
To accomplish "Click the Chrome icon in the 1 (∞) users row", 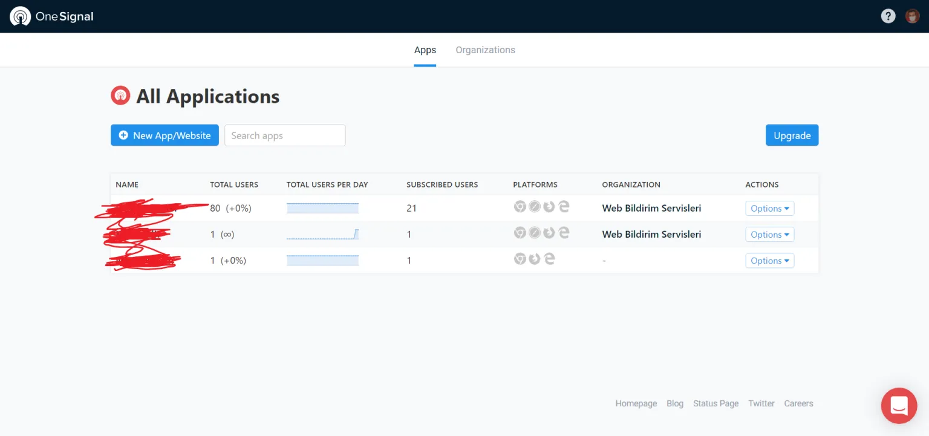I will pos(520,233).
